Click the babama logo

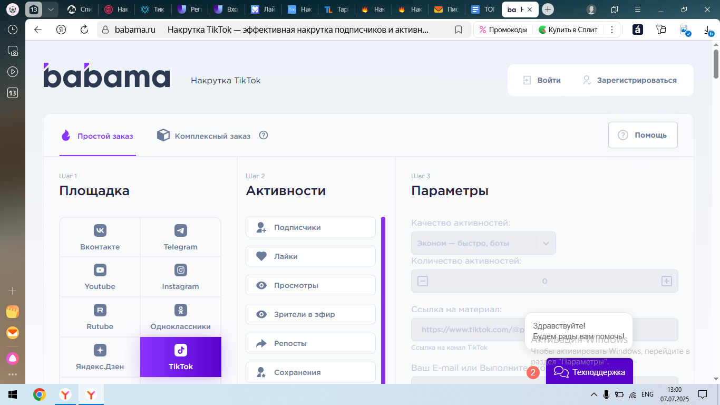(x=106, y=75)
